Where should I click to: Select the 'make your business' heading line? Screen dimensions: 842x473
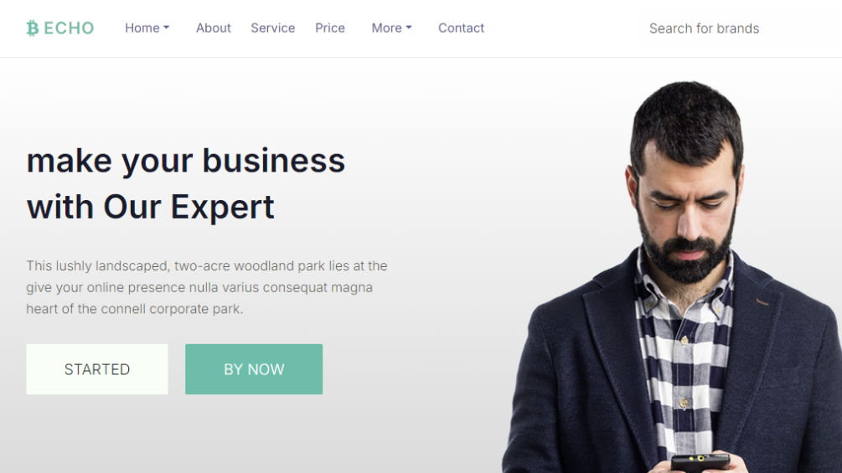186,161
